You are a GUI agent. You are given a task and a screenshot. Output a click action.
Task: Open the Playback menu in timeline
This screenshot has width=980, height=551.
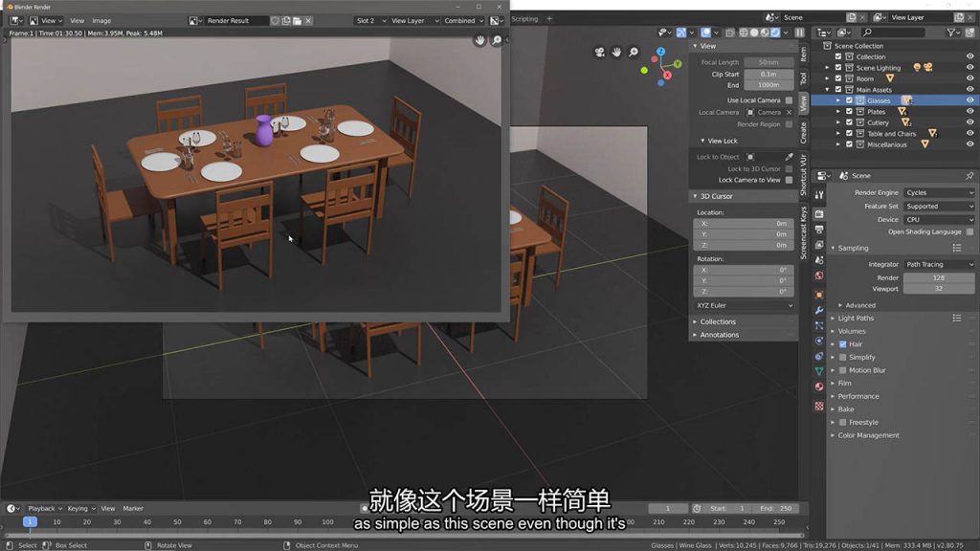41,508
